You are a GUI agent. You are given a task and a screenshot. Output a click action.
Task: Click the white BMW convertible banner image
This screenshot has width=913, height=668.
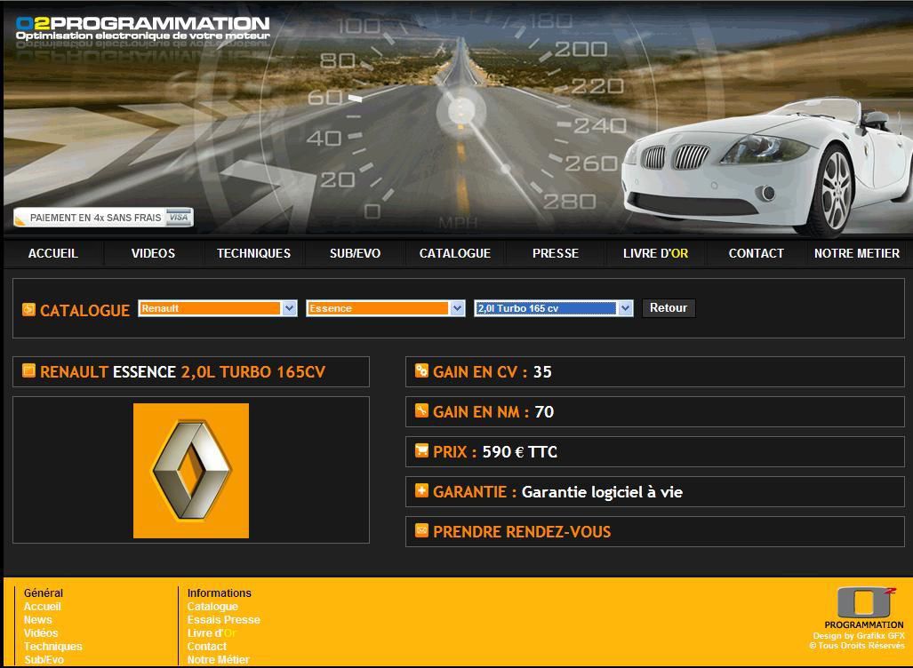click(766, 166)
